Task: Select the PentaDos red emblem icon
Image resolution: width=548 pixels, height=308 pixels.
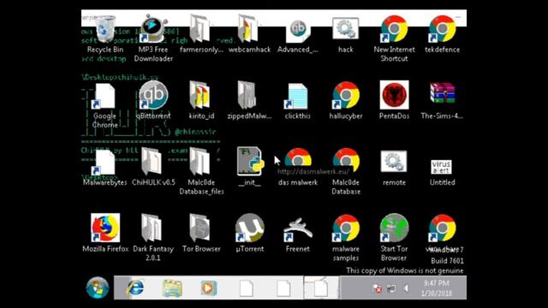Action: tap(394, 95)
